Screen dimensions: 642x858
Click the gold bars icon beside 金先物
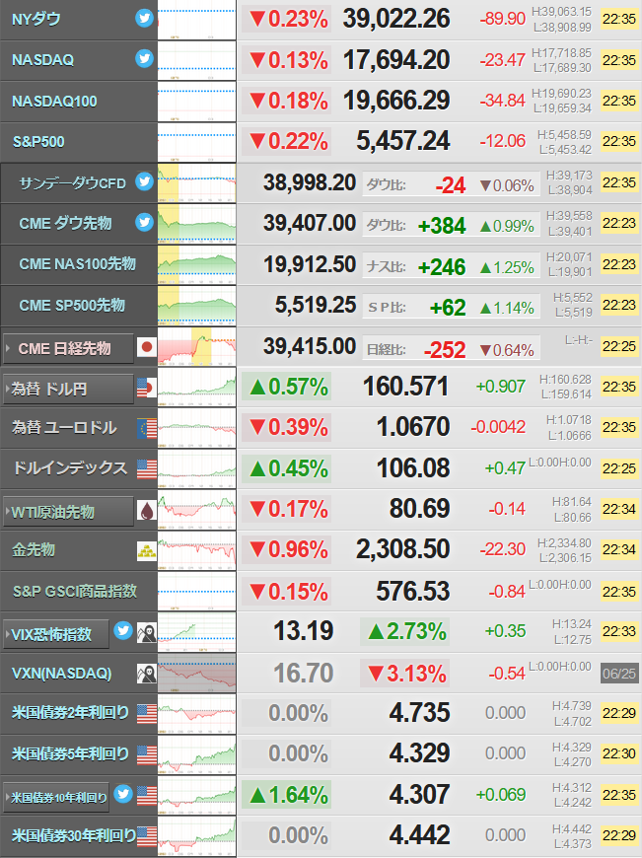point(147,551)
